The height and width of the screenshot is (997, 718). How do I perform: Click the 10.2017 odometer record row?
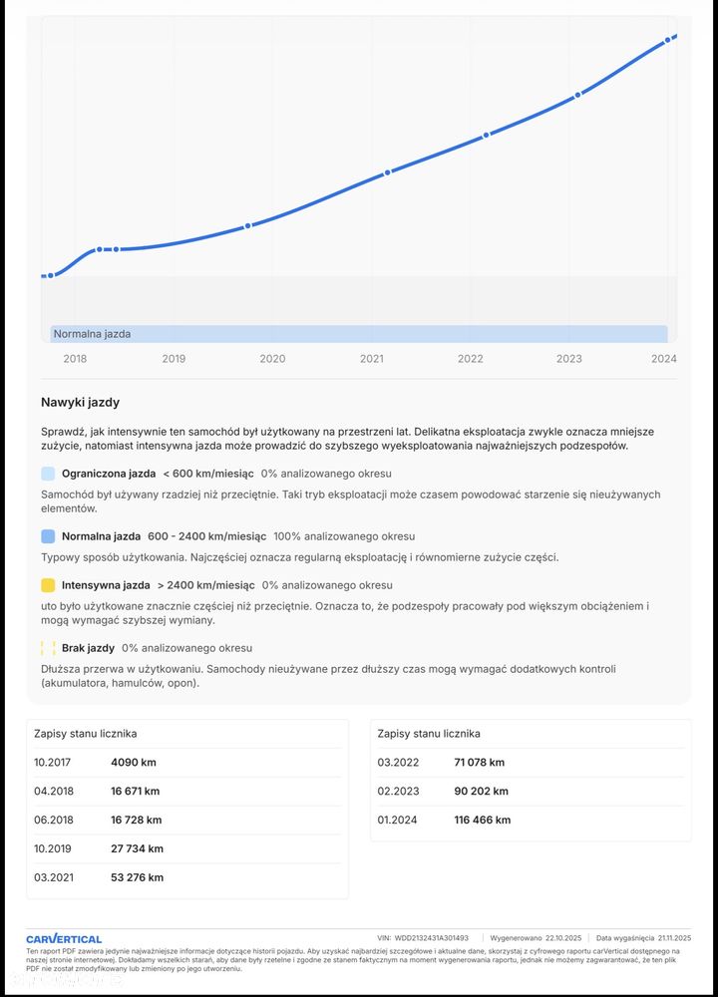(x=187, y=763)
